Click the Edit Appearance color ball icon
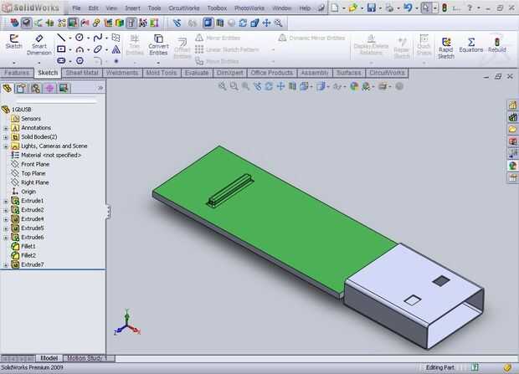Screen dimensions: 519x374 [354, 86]
